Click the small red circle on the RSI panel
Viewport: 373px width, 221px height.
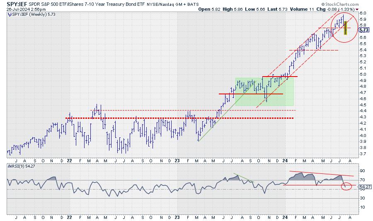[x=347, y=187]
